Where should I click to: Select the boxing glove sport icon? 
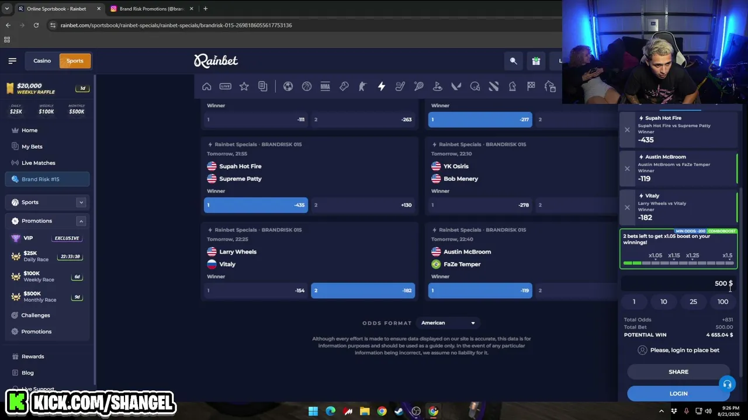pos(344,86)
